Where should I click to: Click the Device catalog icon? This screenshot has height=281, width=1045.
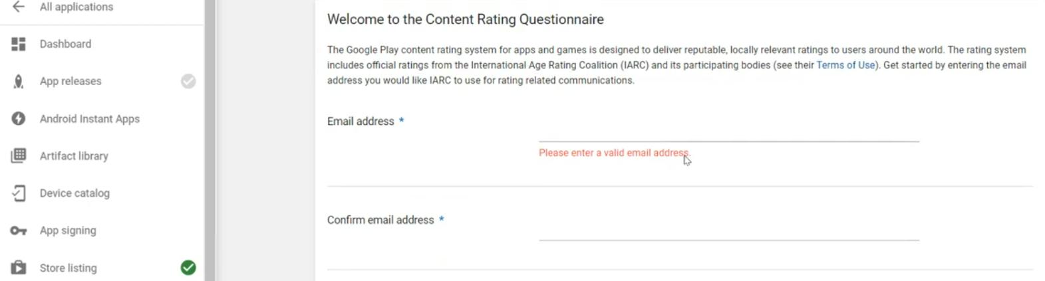tap(19, 193)
